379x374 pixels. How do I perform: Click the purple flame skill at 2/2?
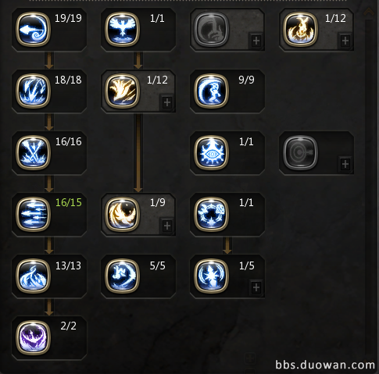click(33, 337)
